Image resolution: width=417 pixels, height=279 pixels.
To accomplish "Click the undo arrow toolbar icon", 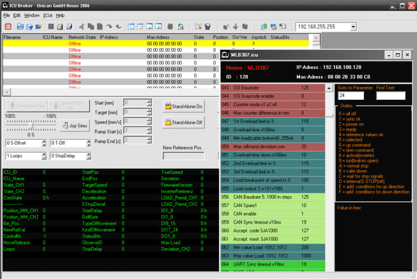I will tap(117, 27).
